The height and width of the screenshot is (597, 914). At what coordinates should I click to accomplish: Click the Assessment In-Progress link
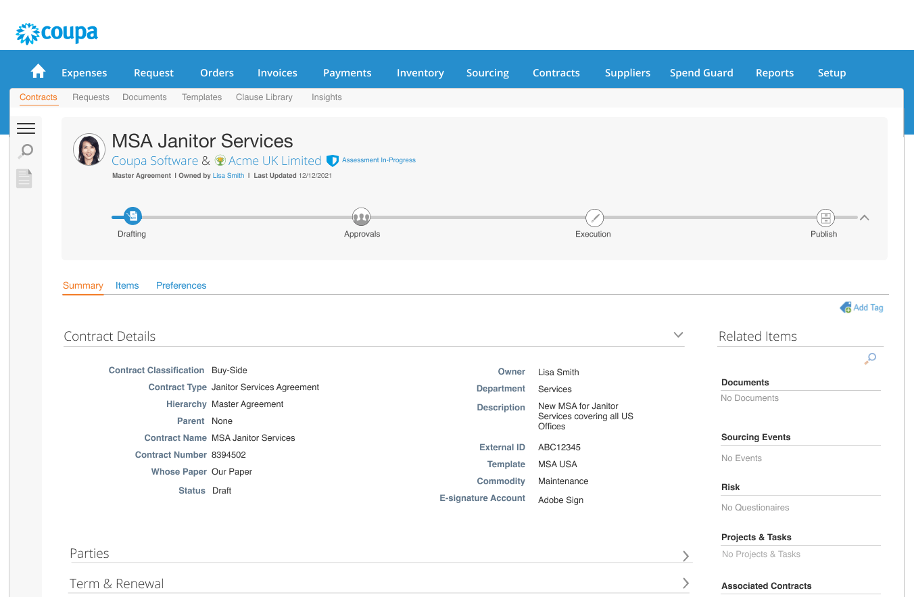379,160
